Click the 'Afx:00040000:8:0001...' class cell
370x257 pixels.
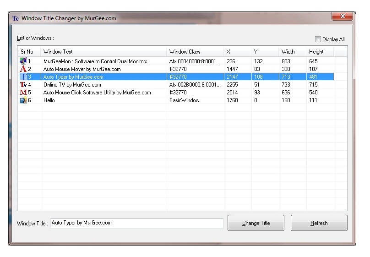click(x=195, y=61)
